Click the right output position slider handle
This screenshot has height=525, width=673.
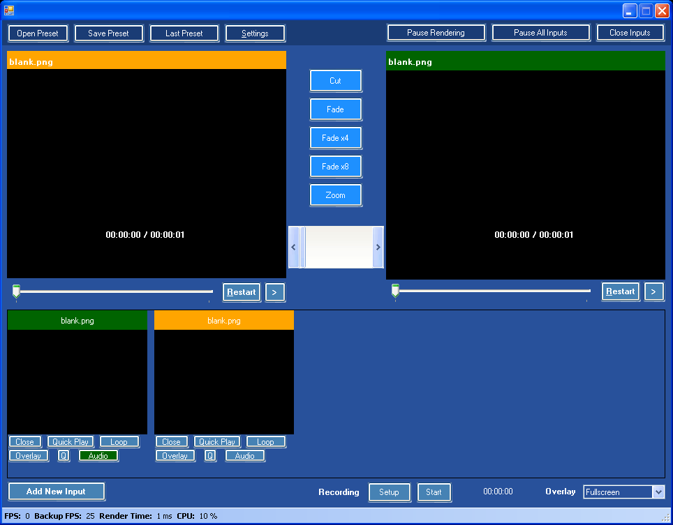(395, 290)
